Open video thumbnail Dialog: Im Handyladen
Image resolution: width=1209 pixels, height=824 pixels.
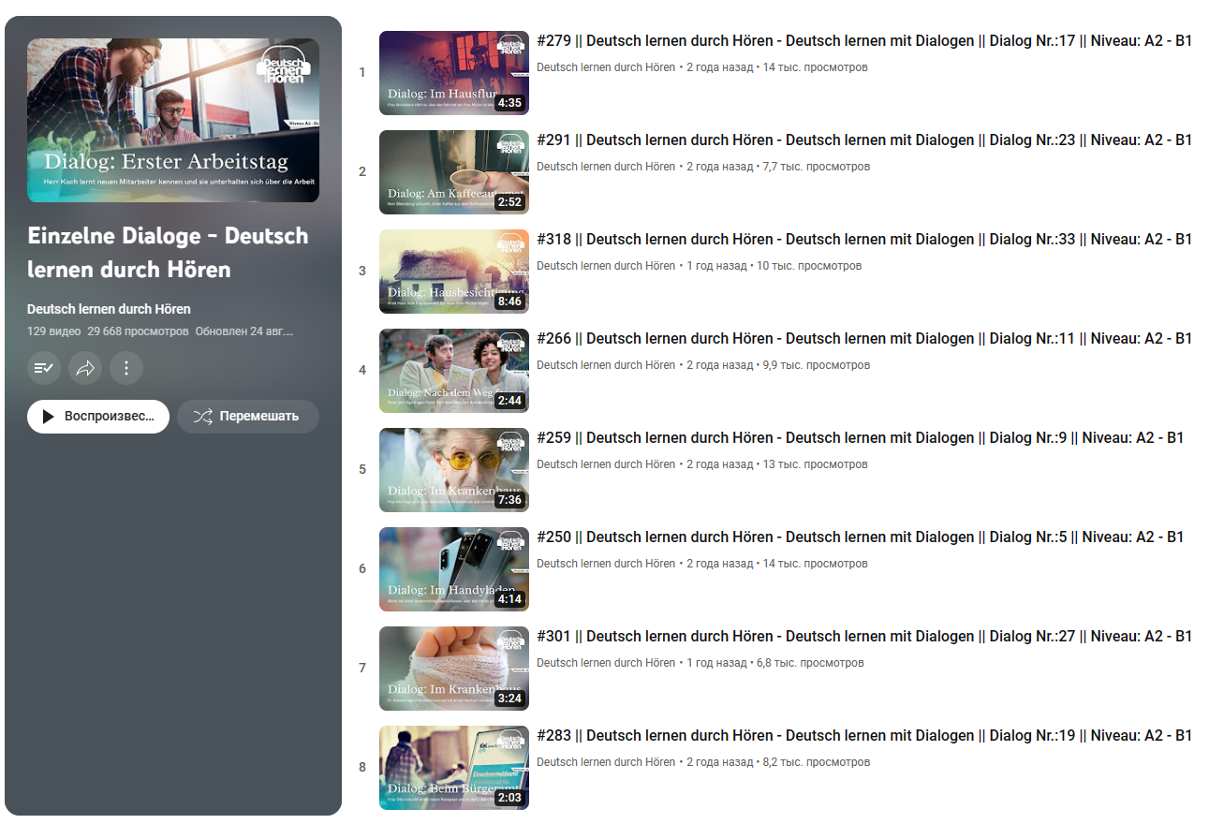454,569
